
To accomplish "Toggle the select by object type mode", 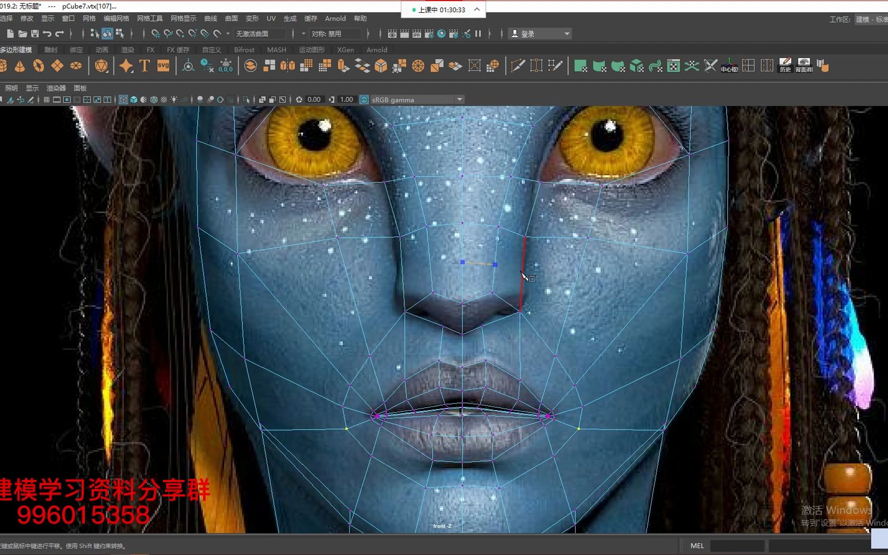I will [x=107, y=34].
